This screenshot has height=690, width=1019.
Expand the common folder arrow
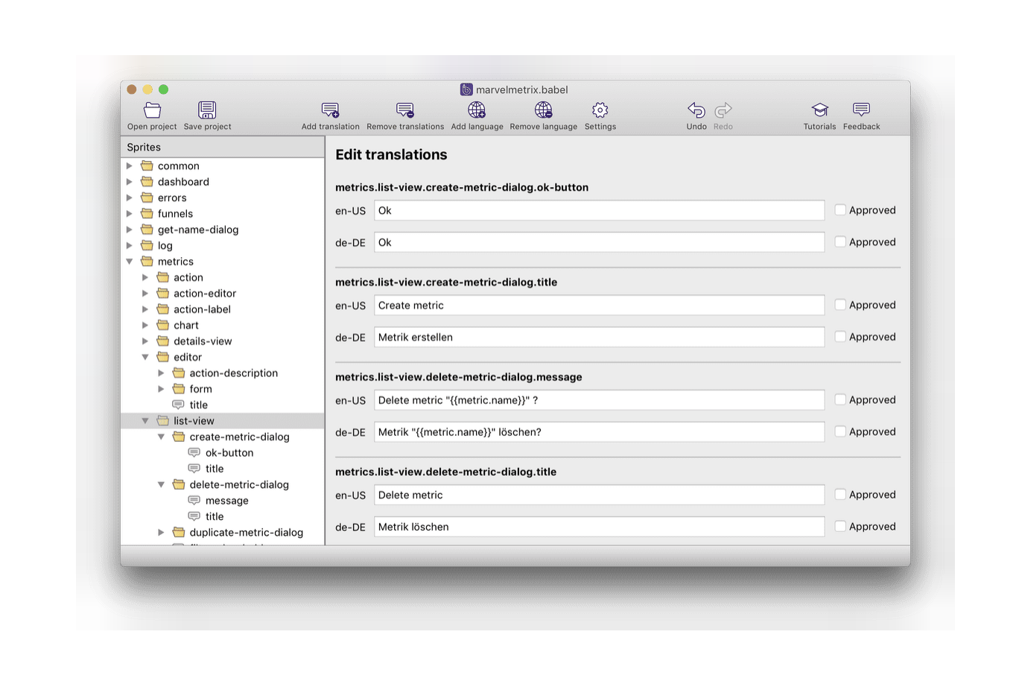click(x=130, y=165)
